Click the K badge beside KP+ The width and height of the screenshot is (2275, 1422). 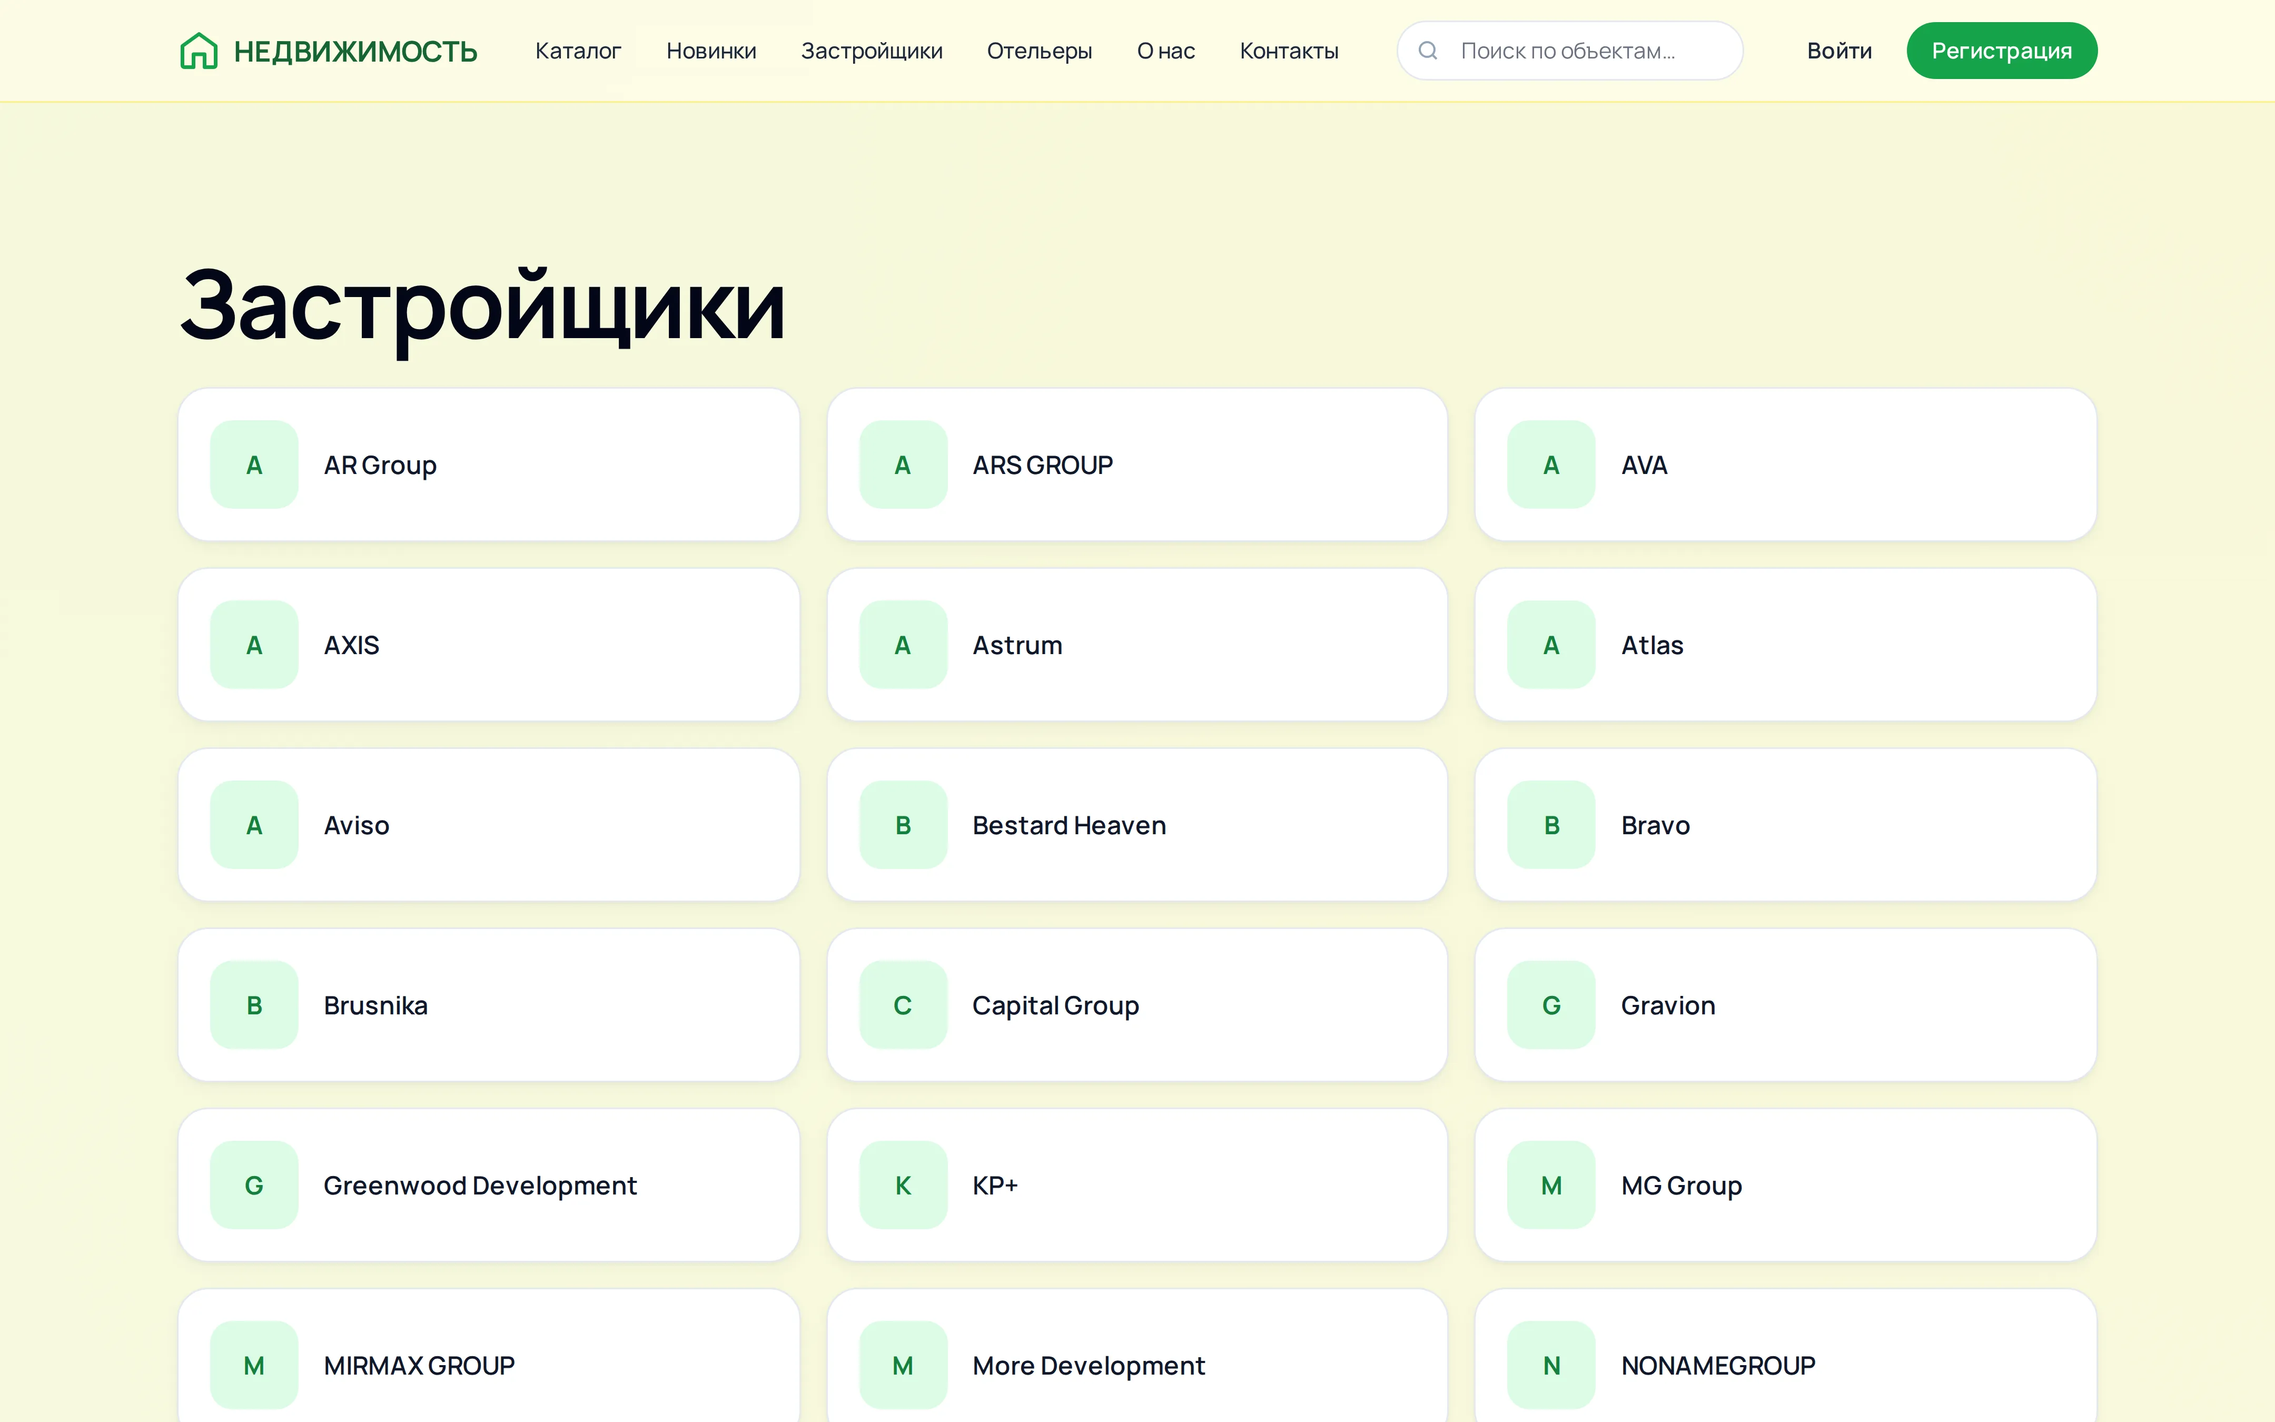[x=903, y=1185]
